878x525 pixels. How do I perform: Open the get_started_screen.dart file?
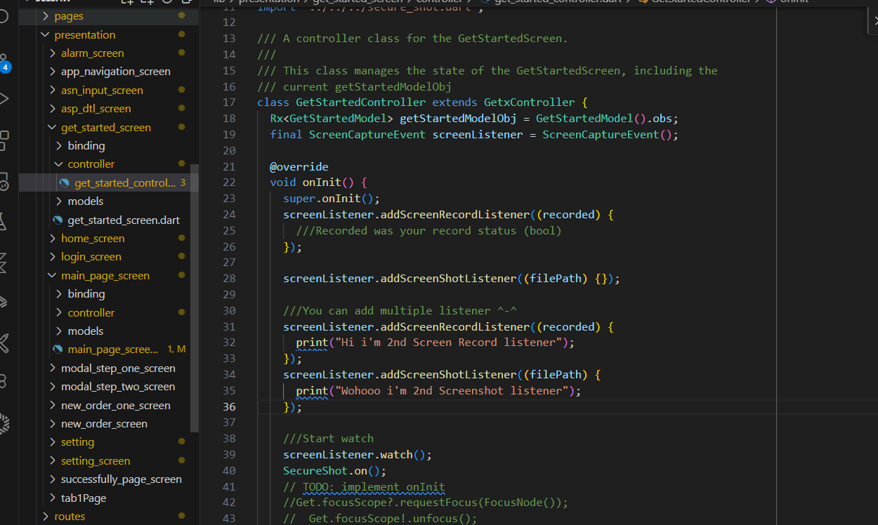(x=124, y=220)
